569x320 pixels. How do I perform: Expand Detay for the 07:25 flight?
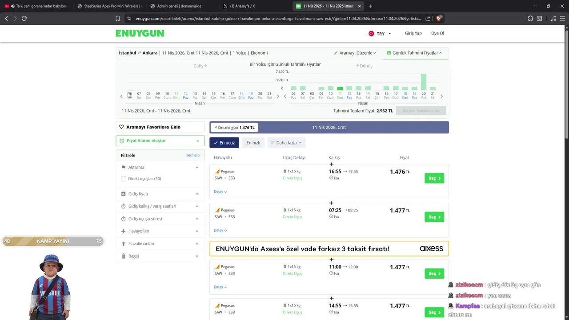pyautogui.click(x=220, y=230)
